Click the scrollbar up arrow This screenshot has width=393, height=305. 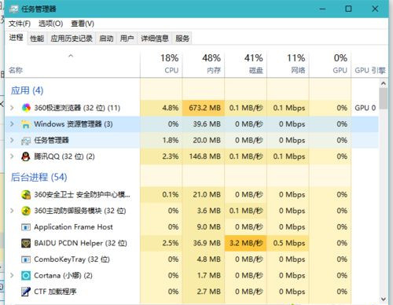pyautogui.click(x=384, y=83)
